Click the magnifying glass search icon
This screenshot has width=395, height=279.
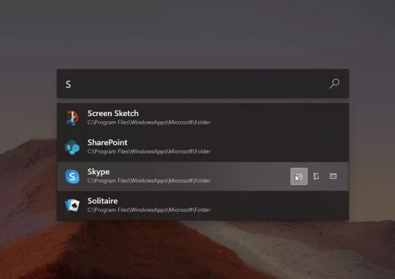334,84
